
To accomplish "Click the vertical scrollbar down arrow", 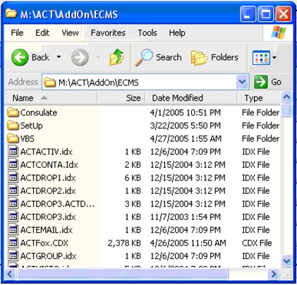I will pyautogui.click(x=286, y=261).
